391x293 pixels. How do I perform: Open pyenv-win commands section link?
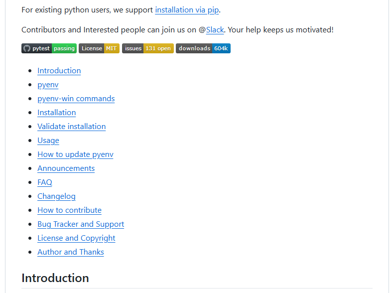[76, 99]
